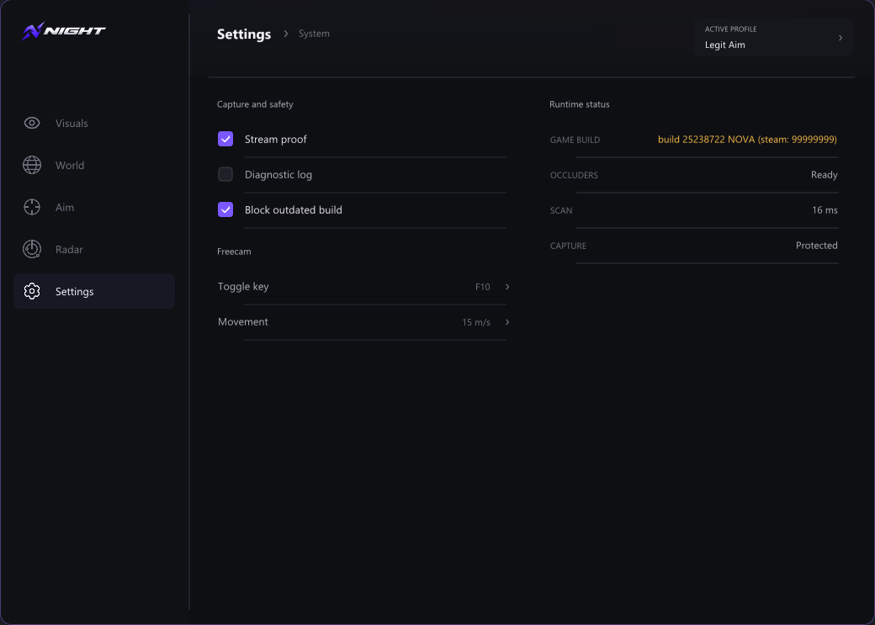Click the radar dial icon
The width and height of the screenshot is (875, 625).
(x=32, y=249)
